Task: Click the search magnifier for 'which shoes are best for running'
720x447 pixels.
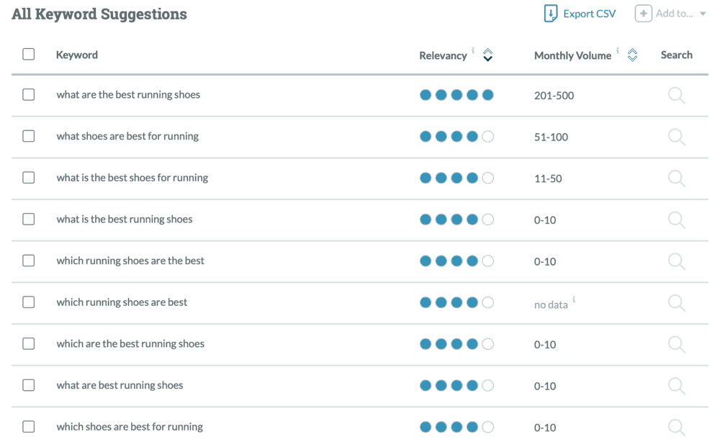Action: (676, 427)
